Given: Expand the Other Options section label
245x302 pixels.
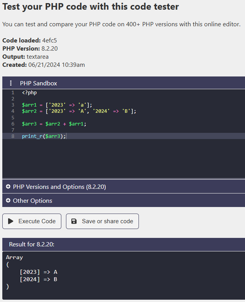Looking at the screenshot, I should 32,200.
